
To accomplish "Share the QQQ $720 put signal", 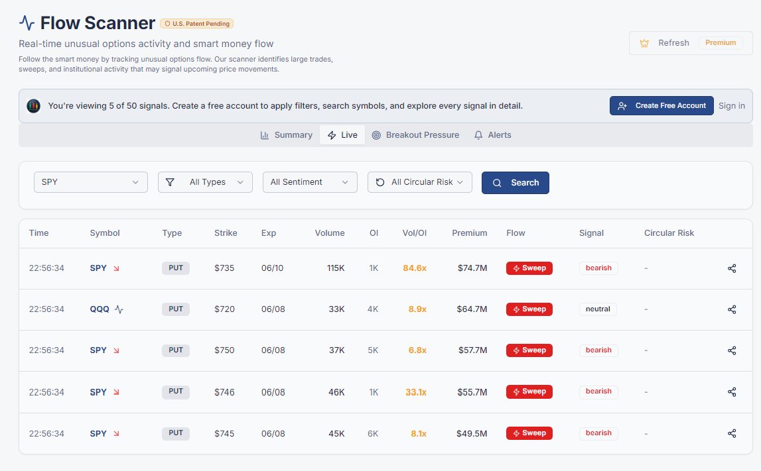I will pyautogui.click(x=732, y=309).
